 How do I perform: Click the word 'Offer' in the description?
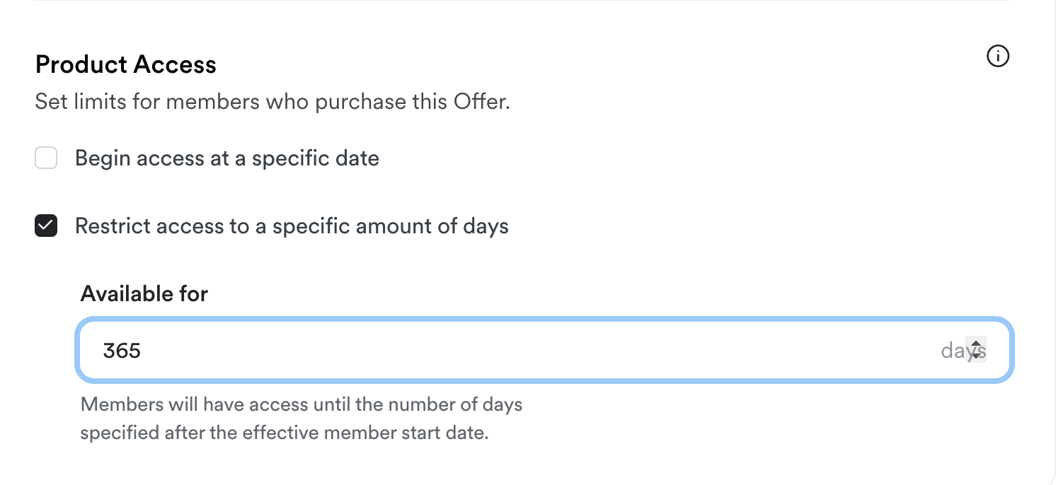coord(478,102)
